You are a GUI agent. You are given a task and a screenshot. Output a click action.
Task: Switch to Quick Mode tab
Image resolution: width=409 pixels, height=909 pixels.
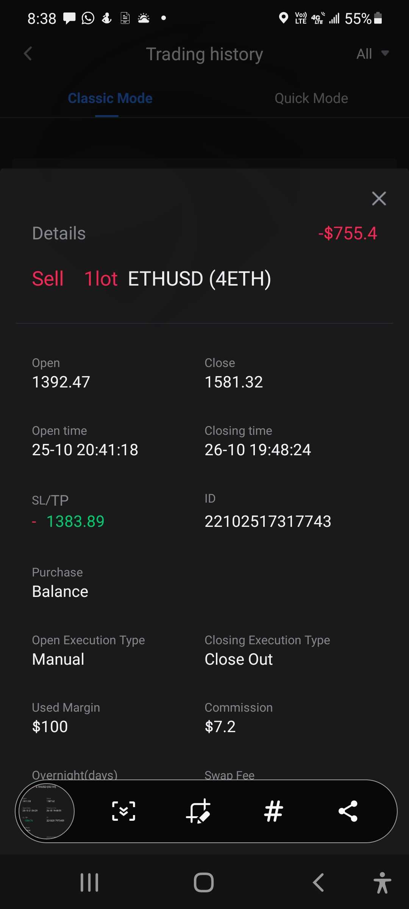311,98
